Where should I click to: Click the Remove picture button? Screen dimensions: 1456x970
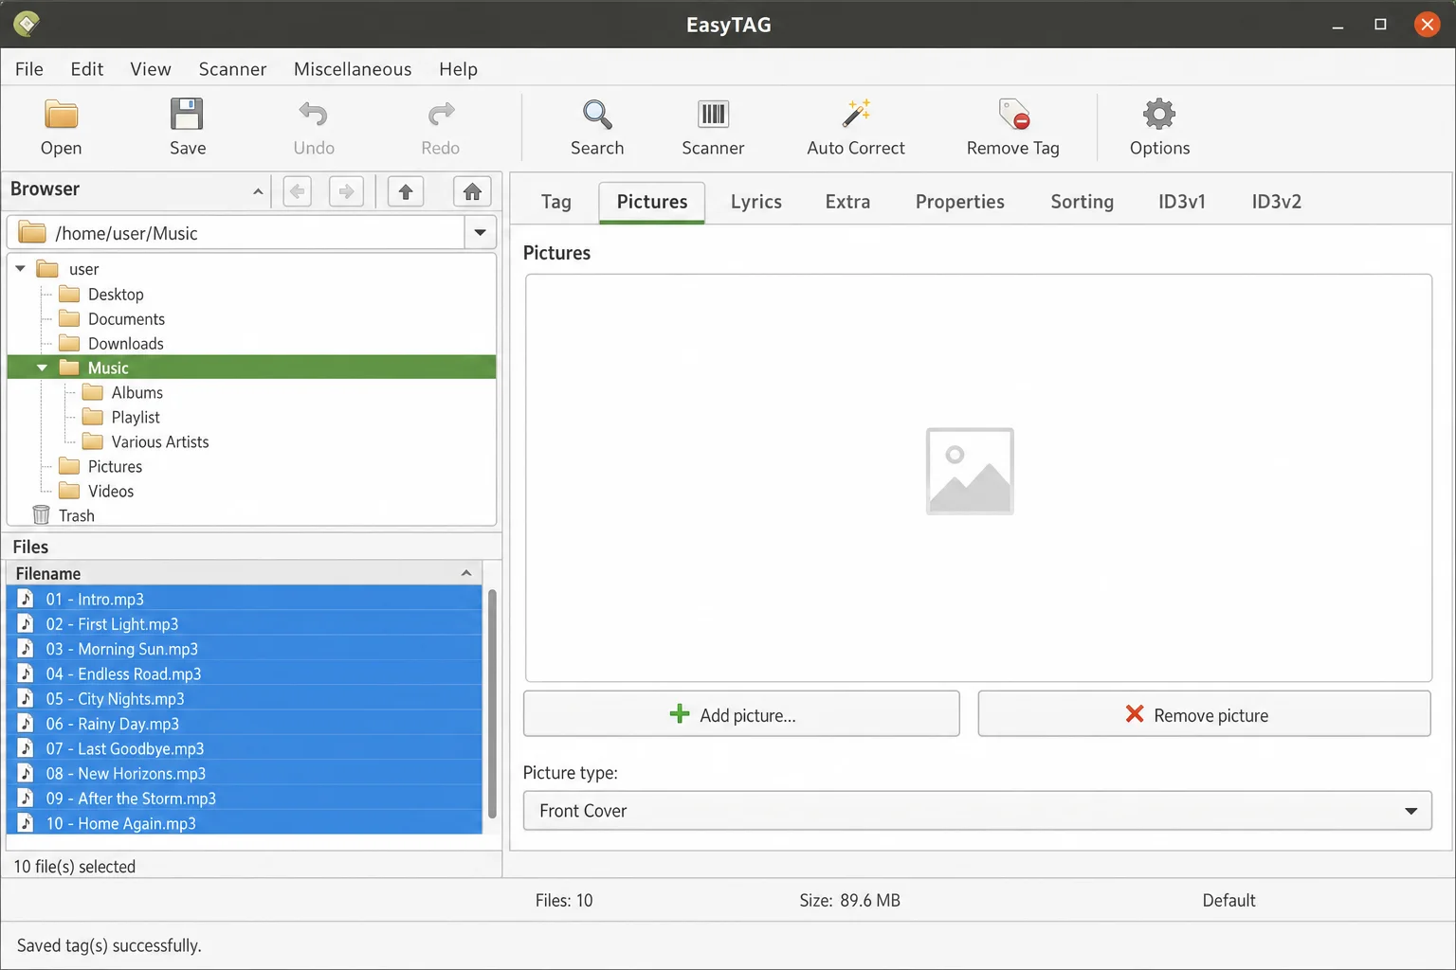point(1204,714)
